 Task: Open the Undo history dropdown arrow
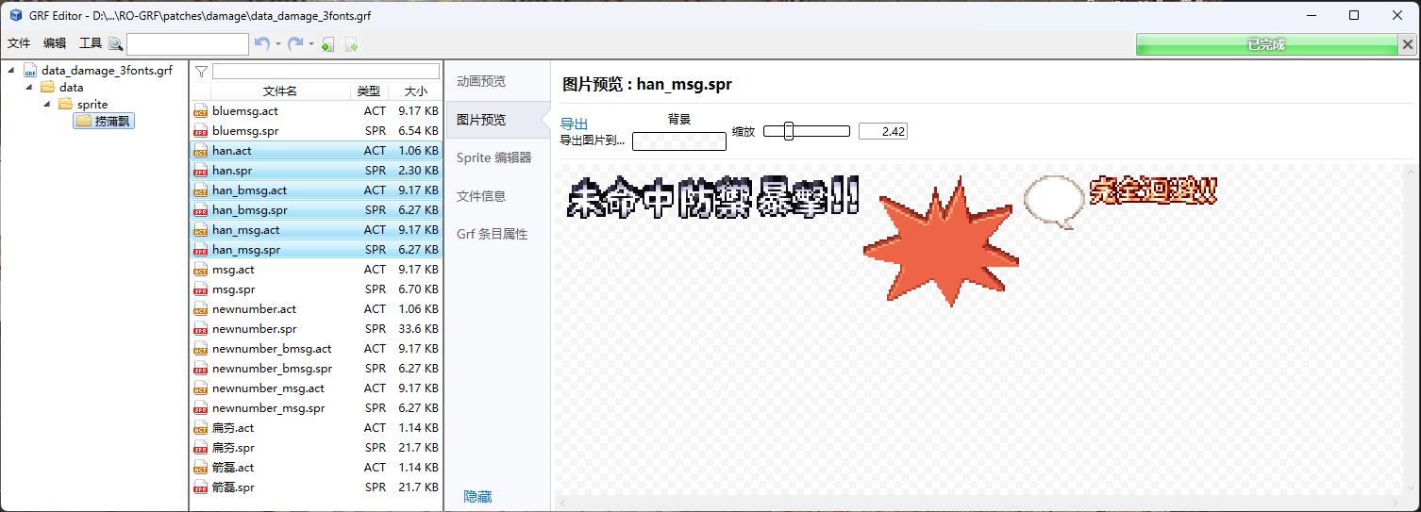coord(278,44)
